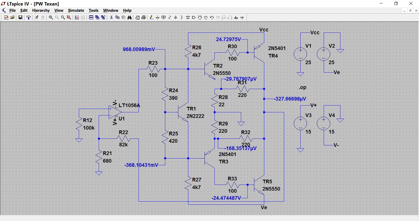Click the V- net label near V4

(336, 145)
